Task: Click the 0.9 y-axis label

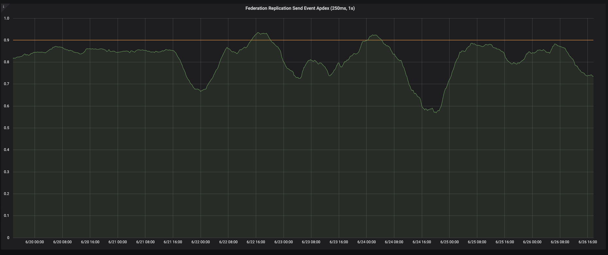Action: [7, 40]
